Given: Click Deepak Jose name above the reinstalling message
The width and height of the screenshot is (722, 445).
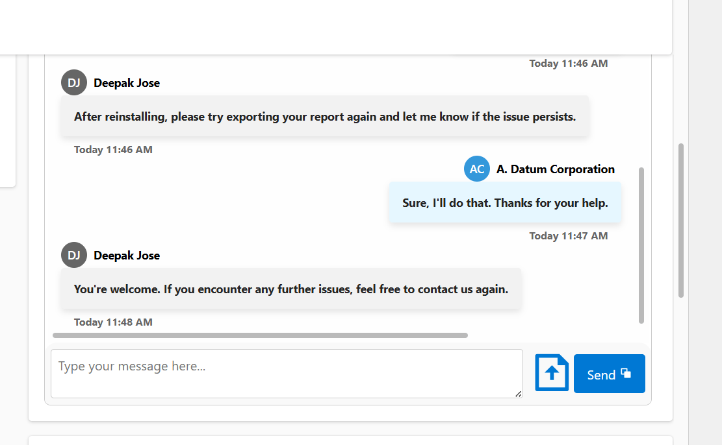Looking at the screenshot, I should 127,83.
